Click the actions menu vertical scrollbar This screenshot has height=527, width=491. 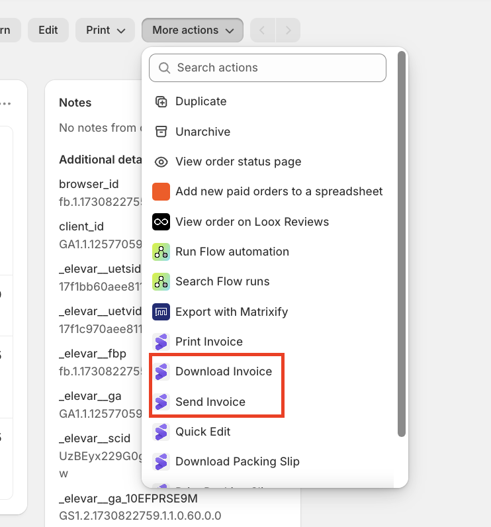pyautogui.click(x=401, y=245)
